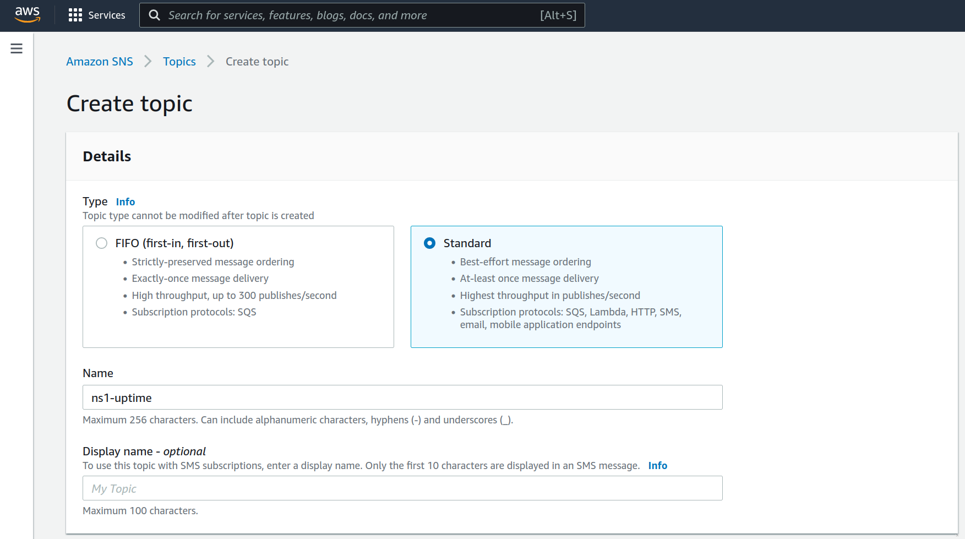Click the Create topic page heading
This screenshot has width=965, height=539.
[x=130, y=104]
